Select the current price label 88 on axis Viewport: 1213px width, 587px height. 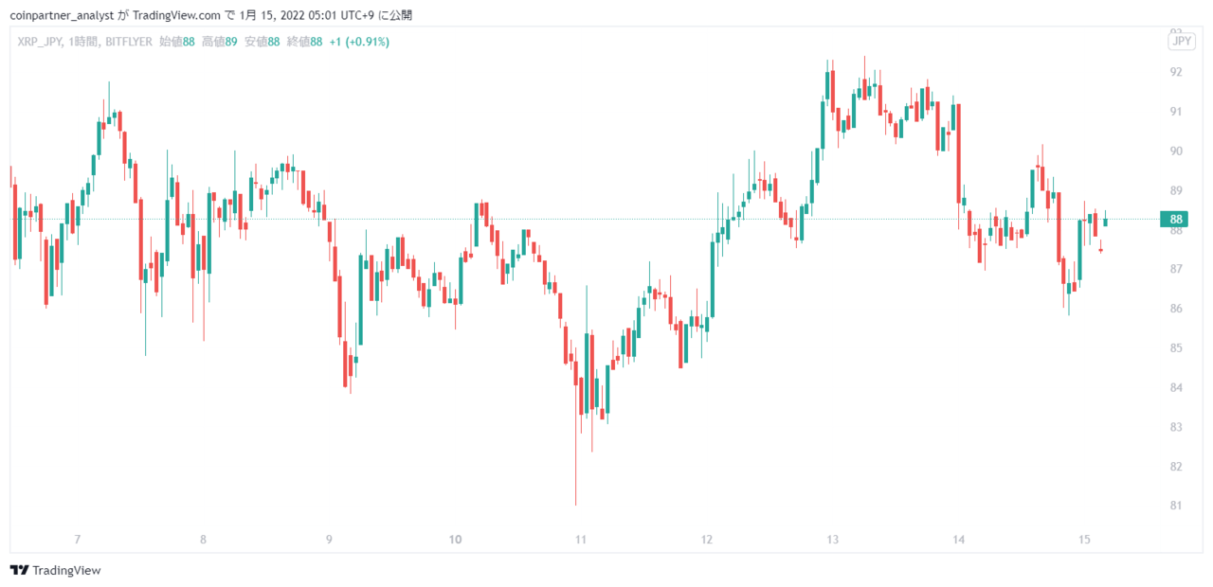pos(1175,220)
